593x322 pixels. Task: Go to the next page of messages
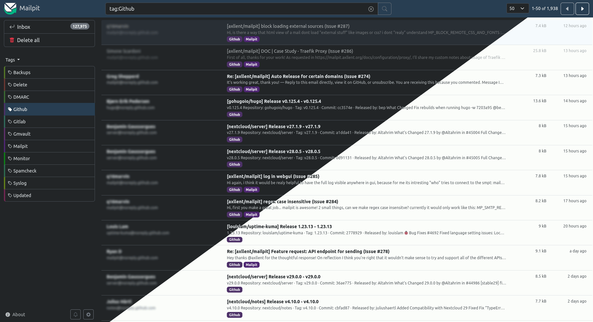coord(582,9)
